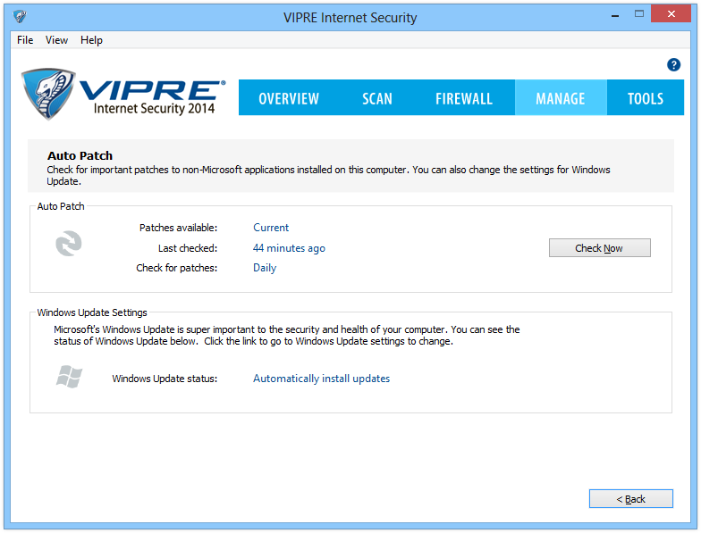Click the Windows flag logo icon
This screenshot has width=701, height=533.
[69, 377]
